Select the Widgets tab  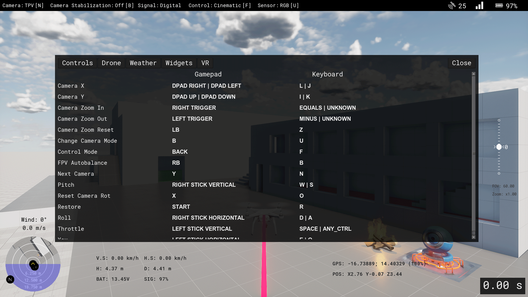pos(179,63)
